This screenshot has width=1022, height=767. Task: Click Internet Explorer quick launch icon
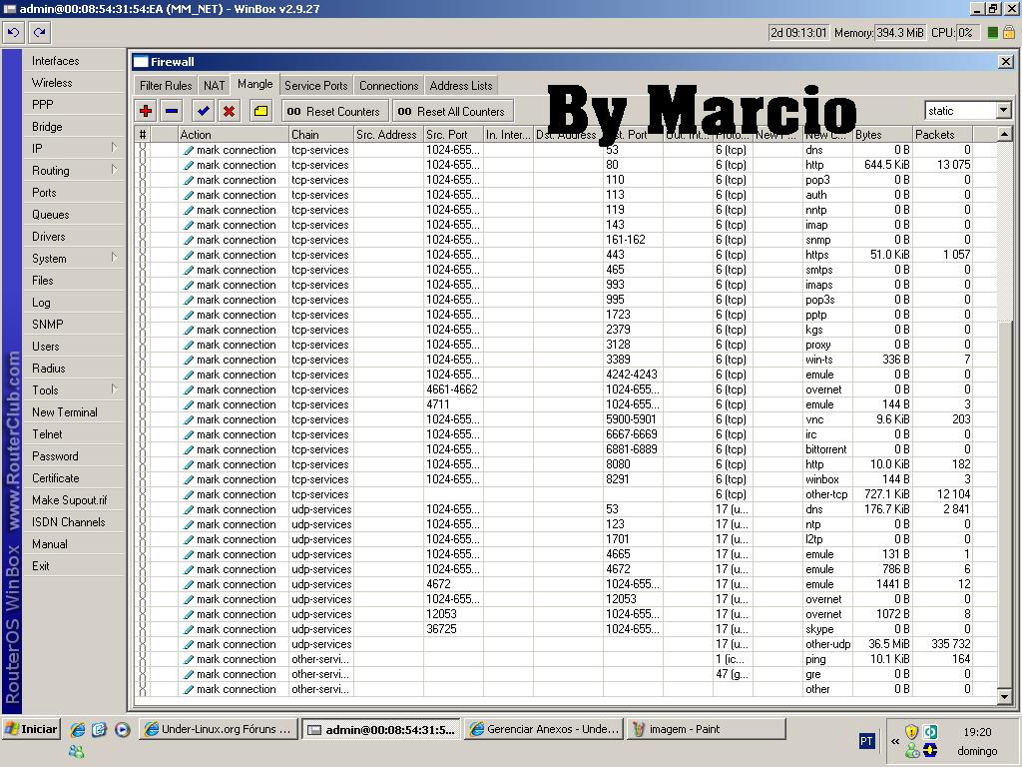[78, 729]
